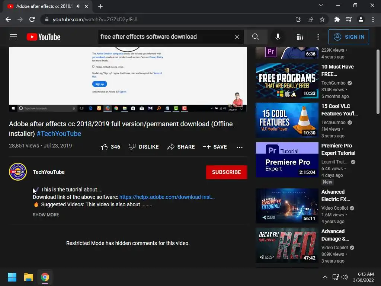Viewport: 381px width, 286px height.
Task: Go to YouTube home via logo
Action: [44, 37]
